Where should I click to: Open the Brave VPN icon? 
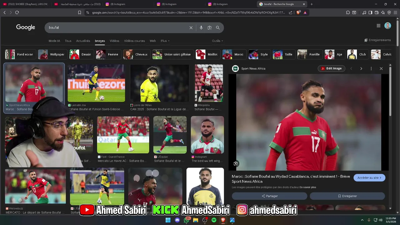pyautogui.click(x=389, y=12)
